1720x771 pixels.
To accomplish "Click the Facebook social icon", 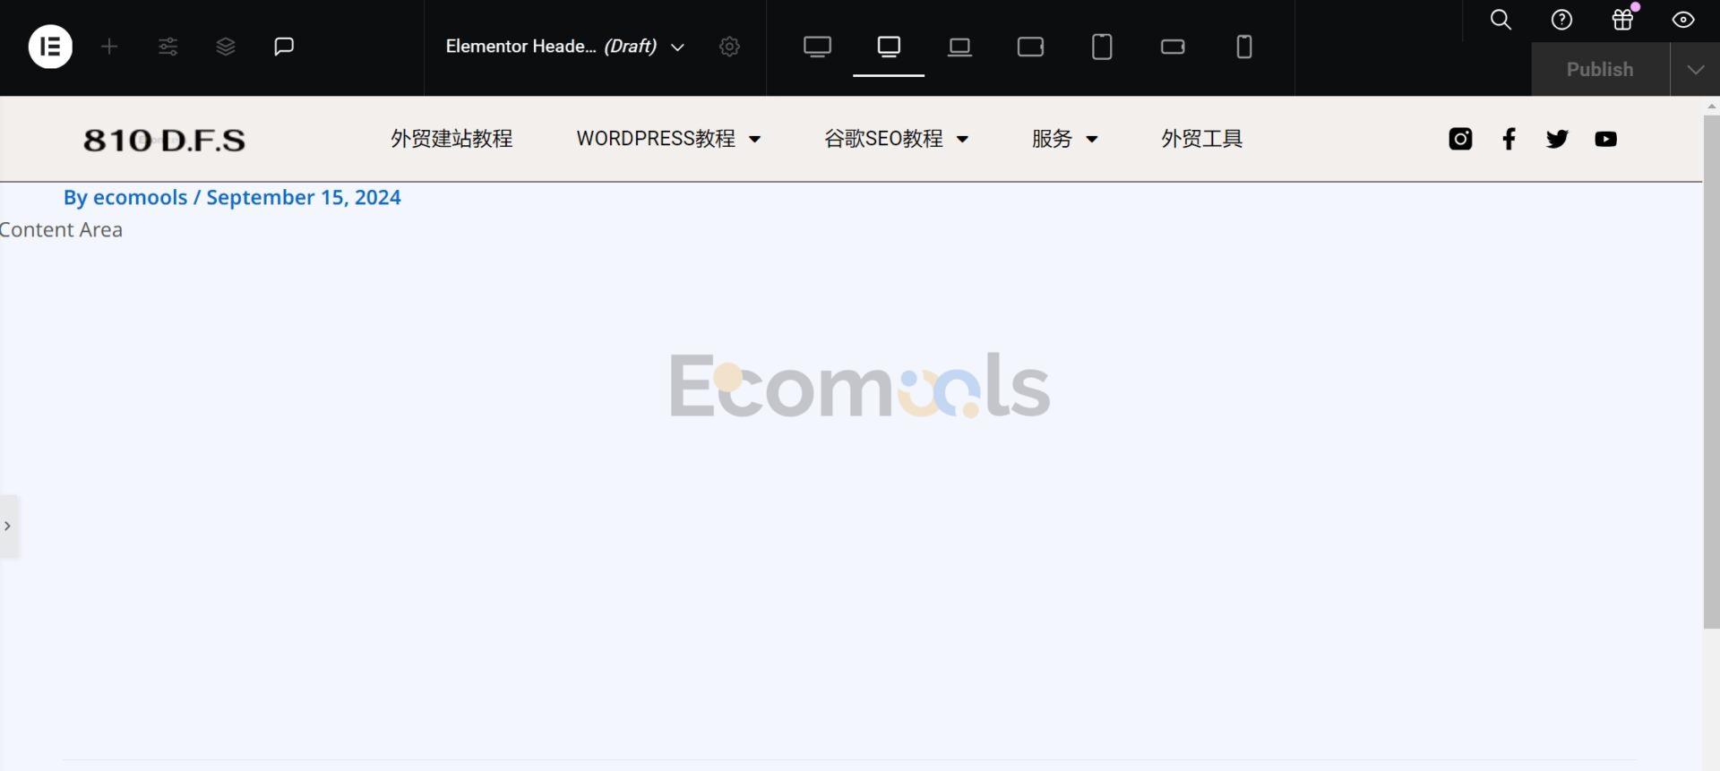I will point(1509,139).
